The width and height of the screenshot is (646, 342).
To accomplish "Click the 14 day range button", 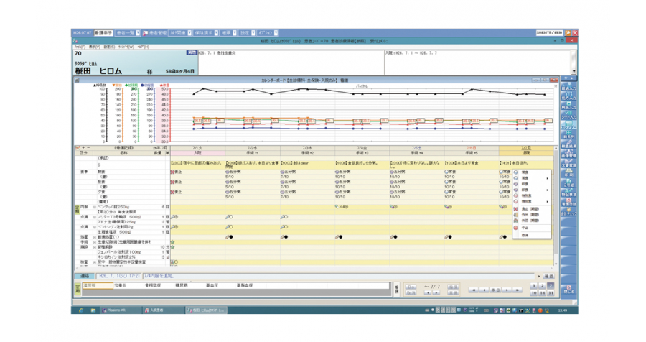I will (542, 293).
